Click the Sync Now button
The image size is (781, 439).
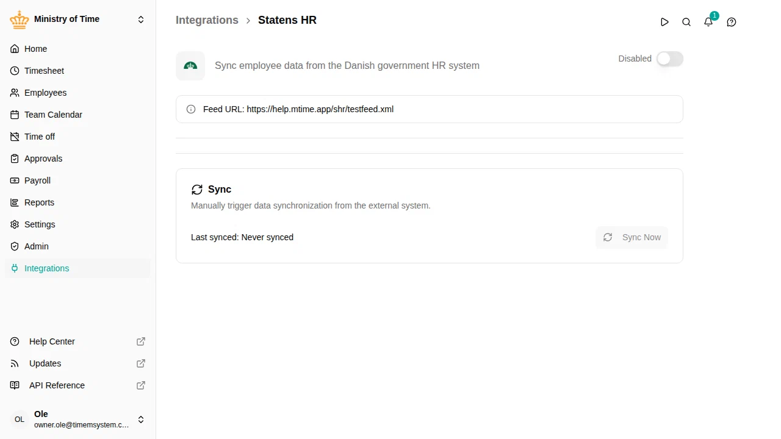coord(632,237)
